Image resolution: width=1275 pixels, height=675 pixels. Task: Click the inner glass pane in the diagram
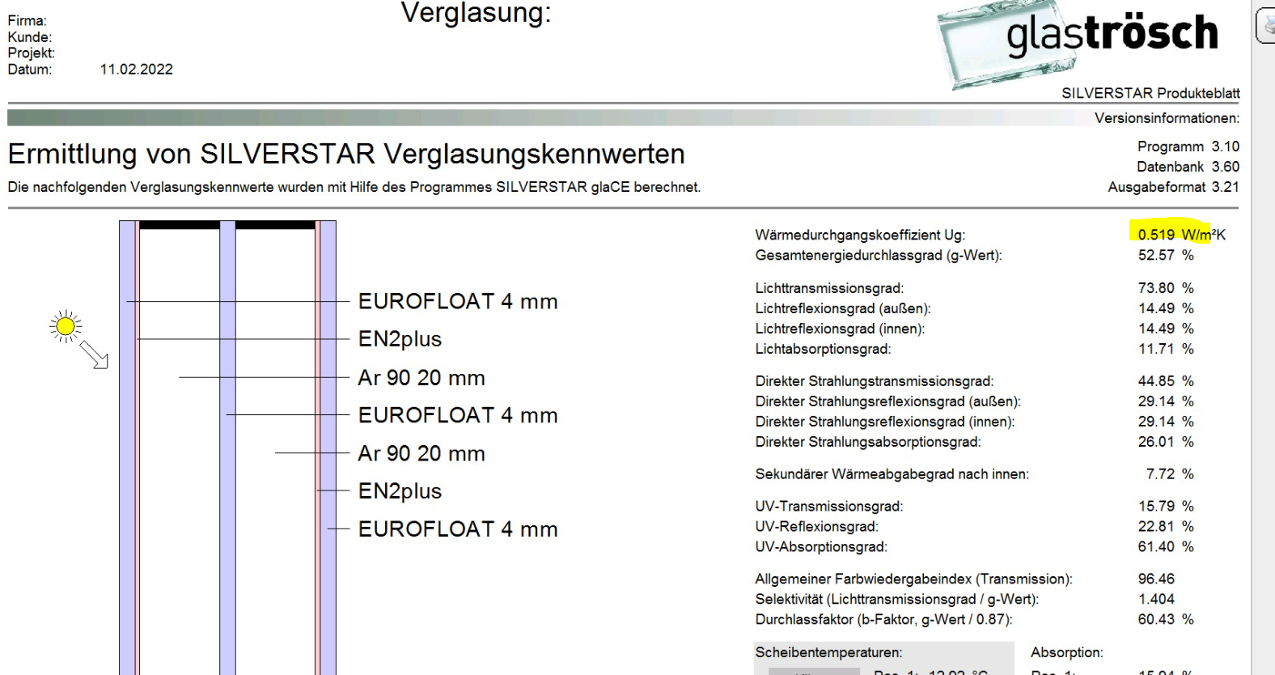coord(328,448)
